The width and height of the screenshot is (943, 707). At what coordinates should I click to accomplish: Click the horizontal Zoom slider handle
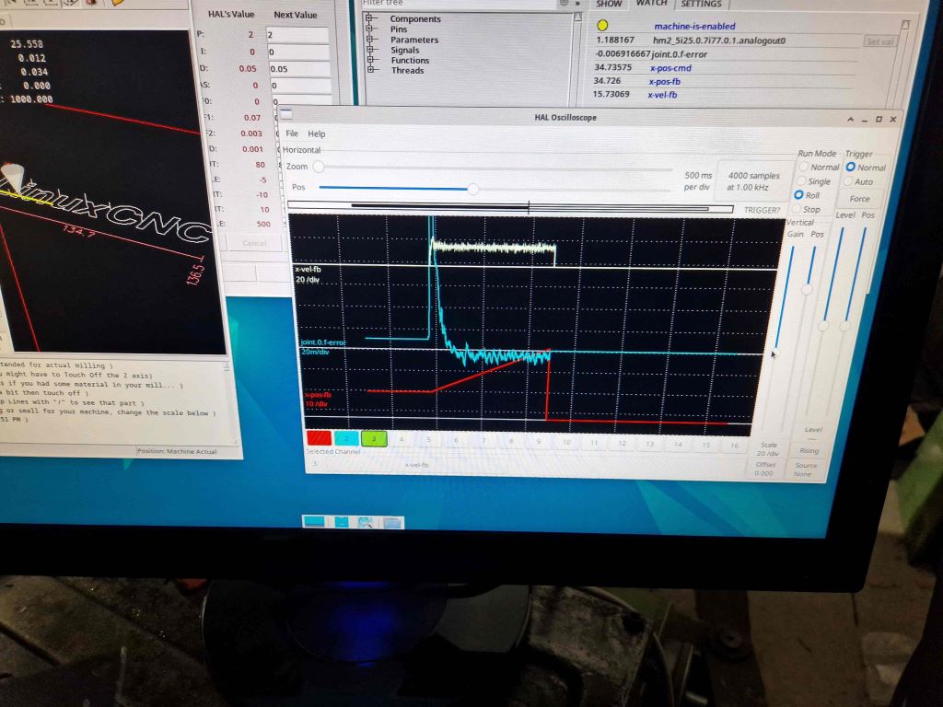(318, 167)
